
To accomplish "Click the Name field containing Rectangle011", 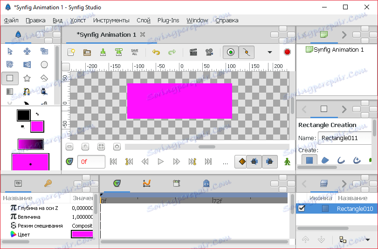I will [345, 138].
